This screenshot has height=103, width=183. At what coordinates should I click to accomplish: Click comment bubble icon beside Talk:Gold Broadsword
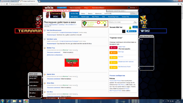(45, 30)
